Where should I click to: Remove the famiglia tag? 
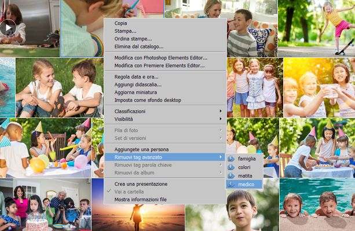tap(244, 159)
